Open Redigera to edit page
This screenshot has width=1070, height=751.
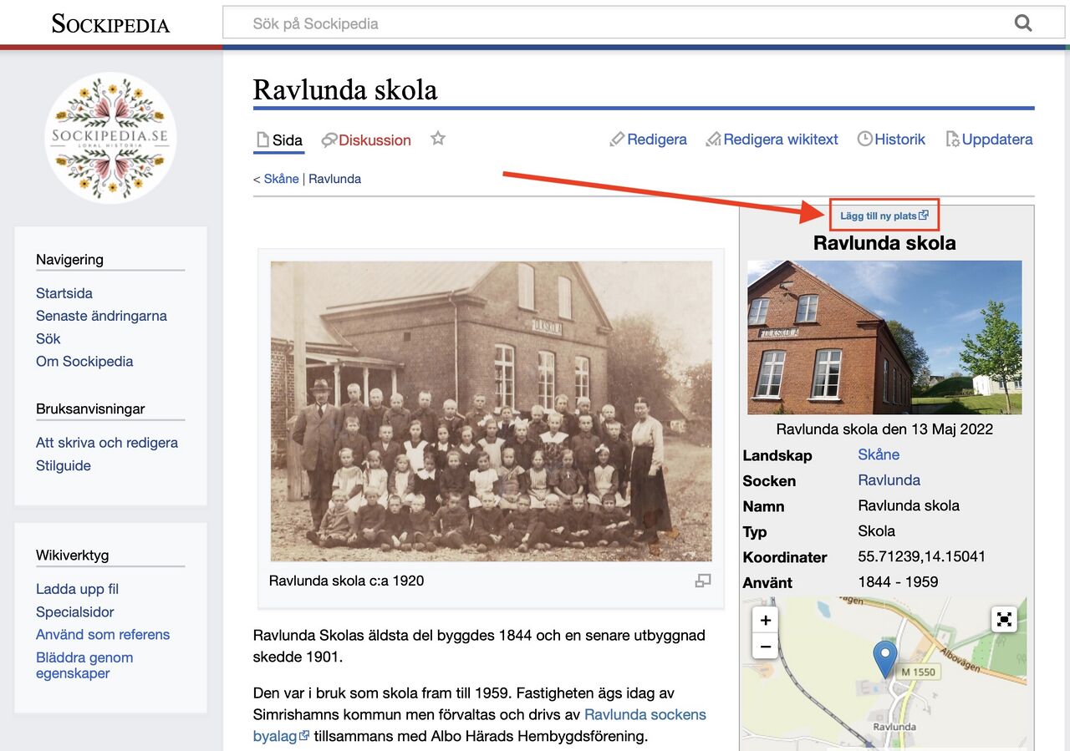(x=649, y=140)
